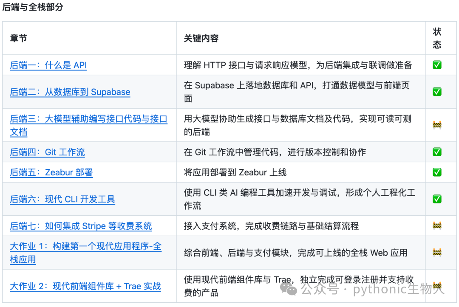Go to the "后端四：Git 工作流" chapter
Image resolution: width=459 pixels, height=307 pixels.
tap(48, 152)
